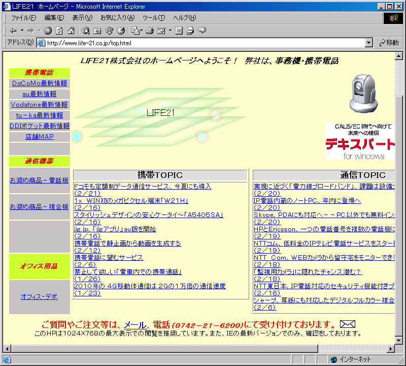
Task: Follow the オフィス・デポ link
Action: pyautogui.click(x=39, y=297)
